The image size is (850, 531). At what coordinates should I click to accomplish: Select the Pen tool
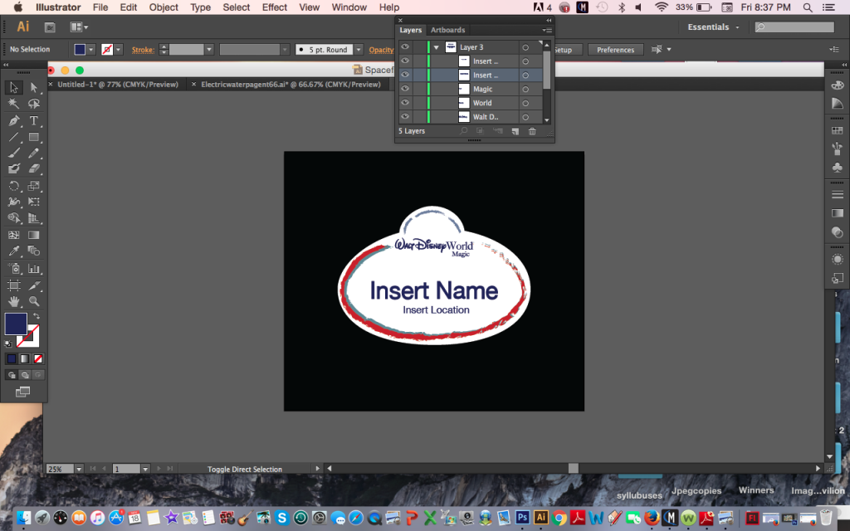tap(14, 121)
